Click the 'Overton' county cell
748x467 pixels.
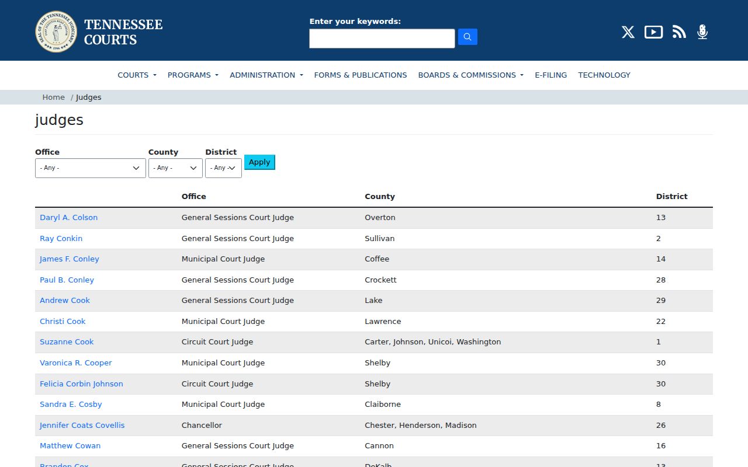(x=380, y=217)
